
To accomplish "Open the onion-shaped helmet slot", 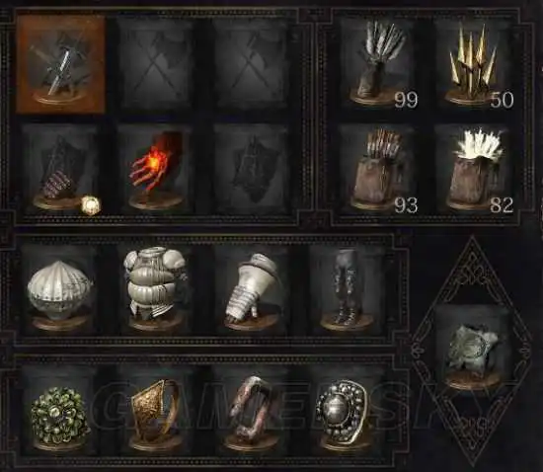I will click(59, 290).
